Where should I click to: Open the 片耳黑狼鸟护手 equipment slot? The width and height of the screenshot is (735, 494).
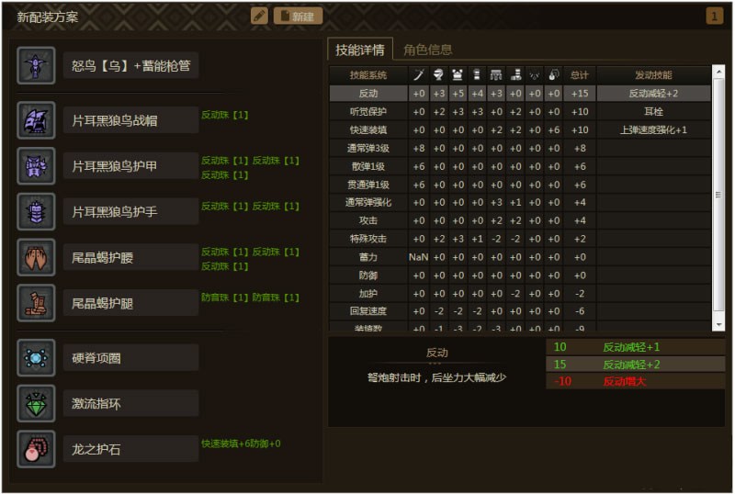(x=130, y=211)
